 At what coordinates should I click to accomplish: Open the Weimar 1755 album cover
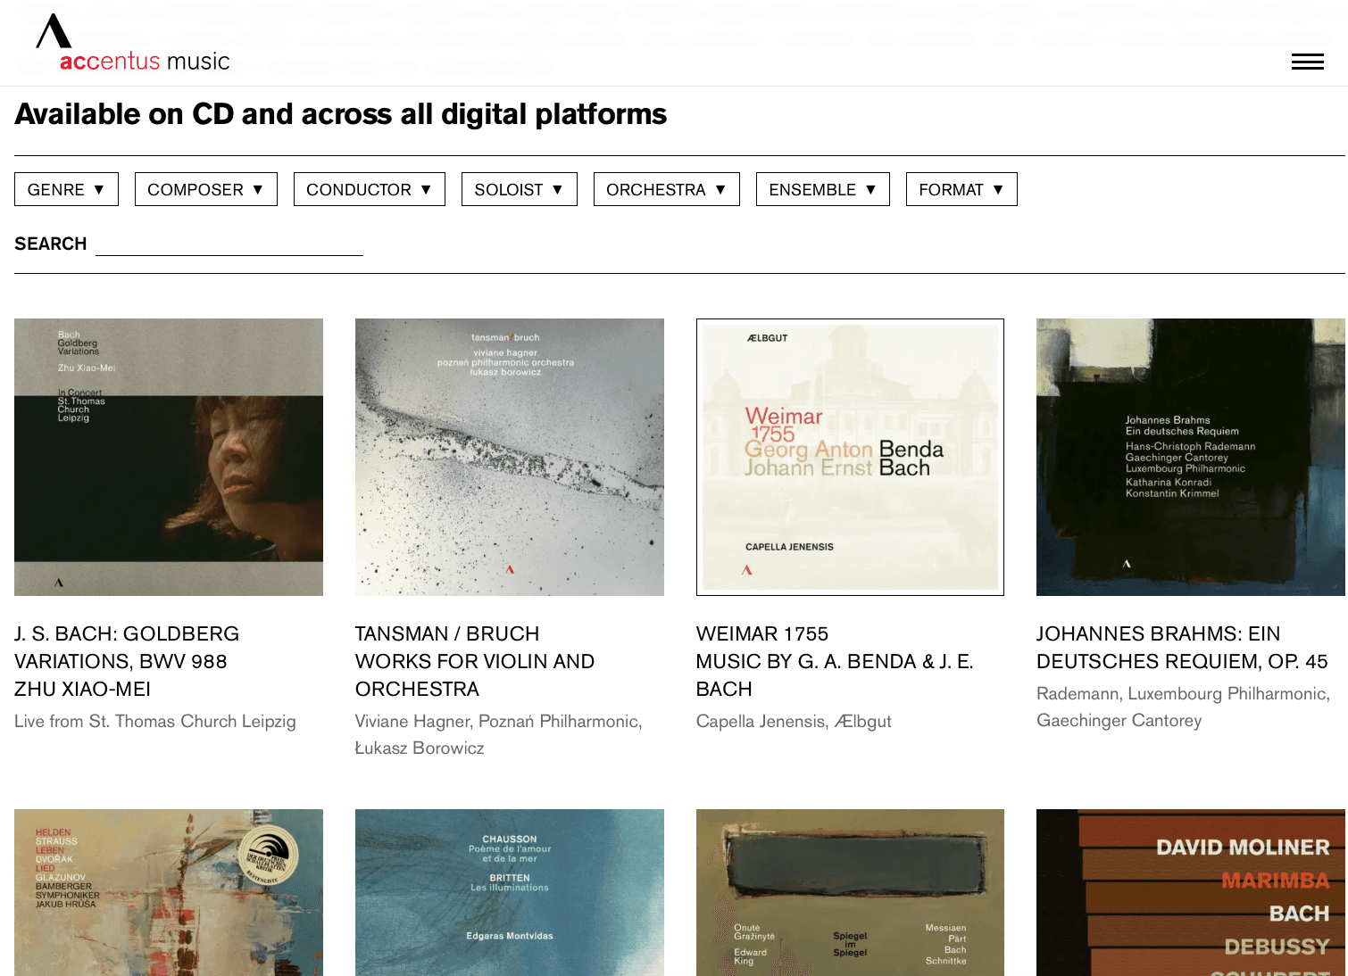[850, 457]
